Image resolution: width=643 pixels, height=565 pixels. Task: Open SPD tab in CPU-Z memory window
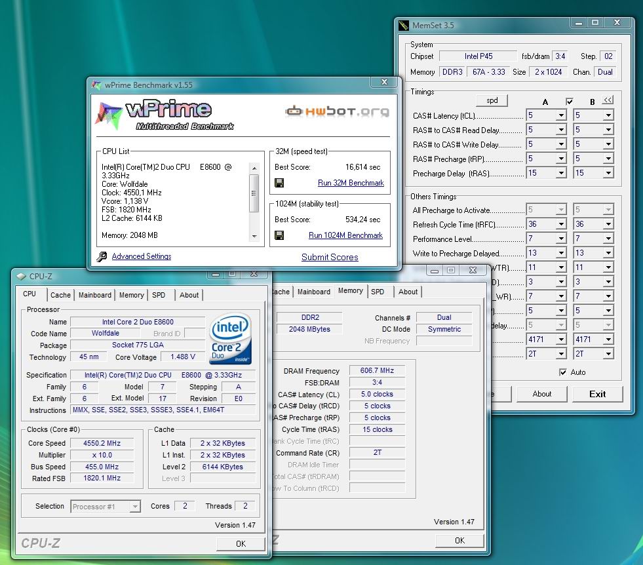click(x=378, y=292)
